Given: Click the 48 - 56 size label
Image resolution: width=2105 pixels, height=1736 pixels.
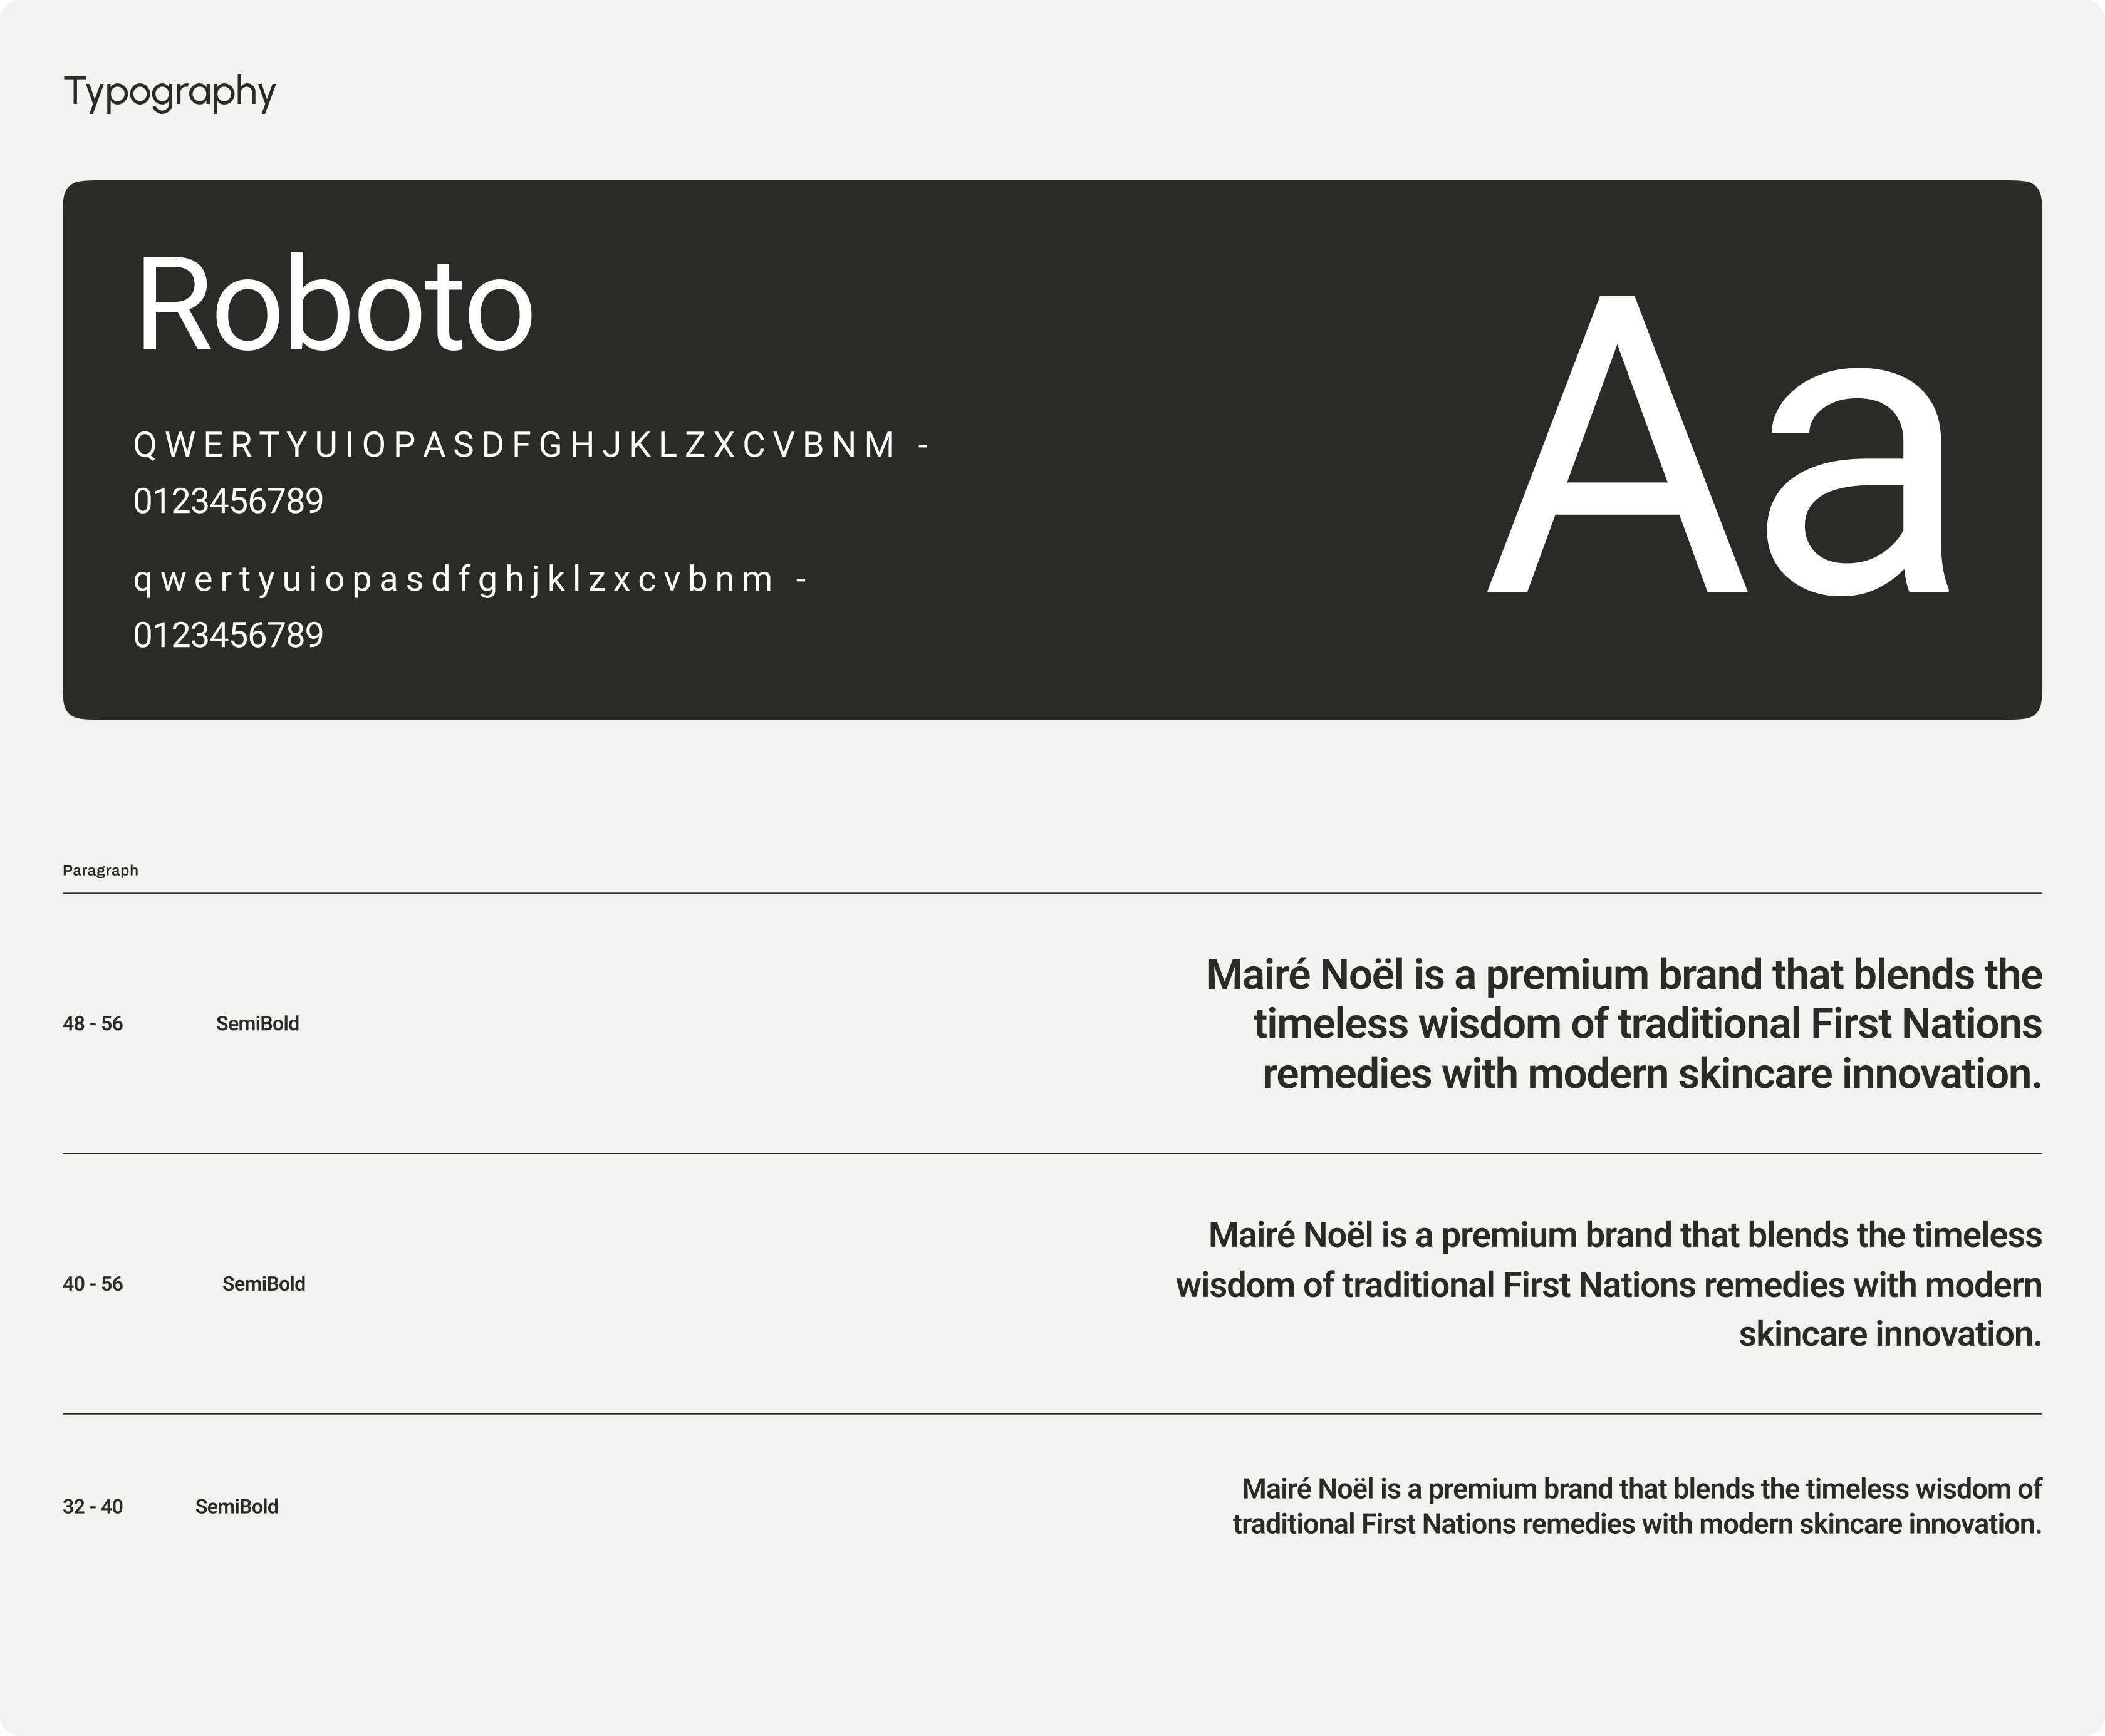Looking at the screenshot, I should click(92, 1024).
